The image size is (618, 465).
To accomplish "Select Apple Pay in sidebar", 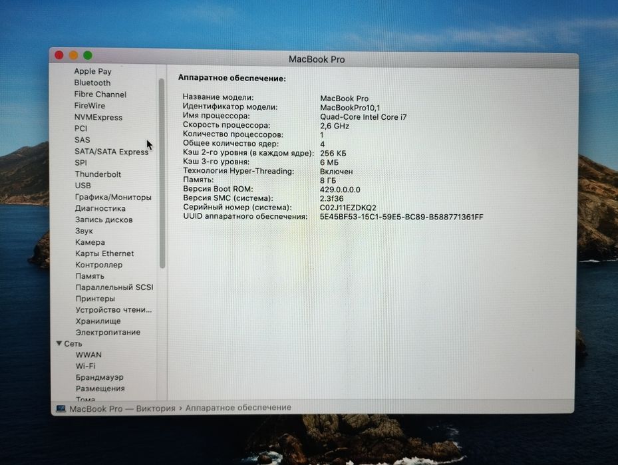I will pos(92,71).
